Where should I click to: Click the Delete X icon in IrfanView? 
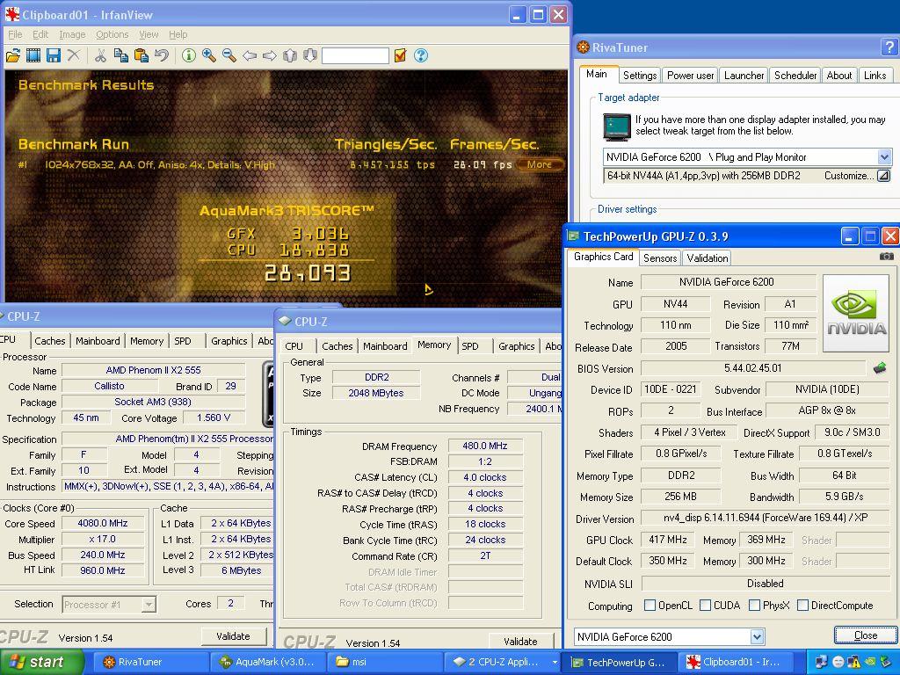74,55
